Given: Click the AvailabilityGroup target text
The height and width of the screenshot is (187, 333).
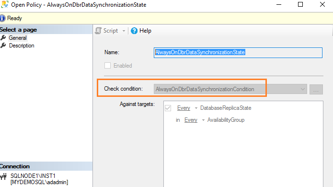Looking at the screenshot, I should point(226,120).
